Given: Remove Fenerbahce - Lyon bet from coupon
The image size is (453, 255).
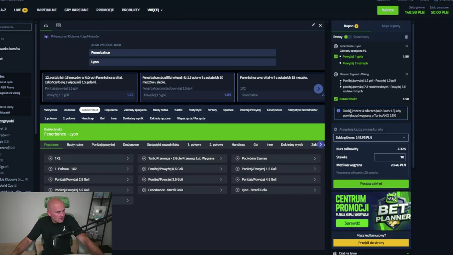Looking at the screenshot, I should (407, 46).
